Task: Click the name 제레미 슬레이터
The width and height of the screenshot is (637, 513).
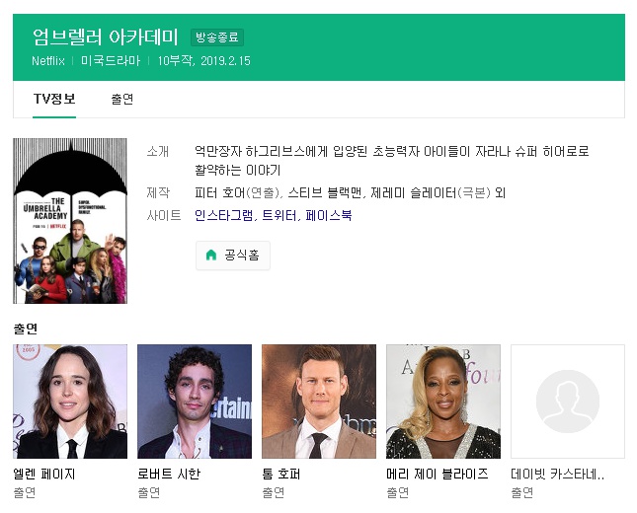Action: click(x=414, y=192)
